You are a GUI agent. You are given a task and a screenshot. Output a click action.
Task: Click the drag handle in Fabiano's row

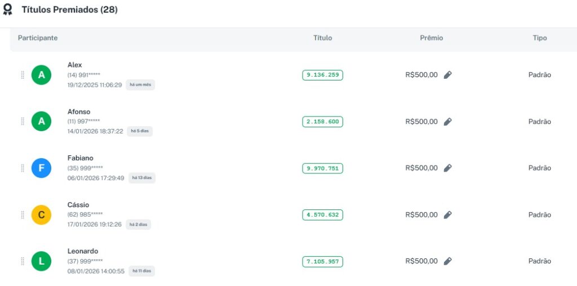click(x=23, y=168)
